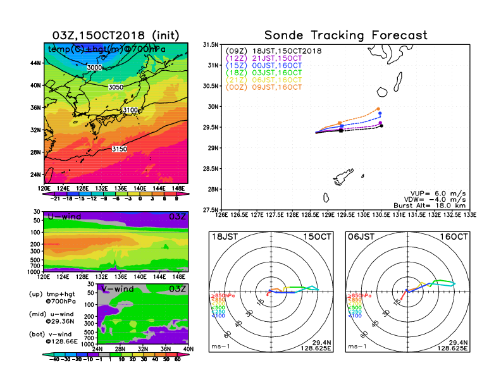Click the blue track's landing circle marker
Image resolution: width=501 pixels, height=387 pixels.
[380, 113]
